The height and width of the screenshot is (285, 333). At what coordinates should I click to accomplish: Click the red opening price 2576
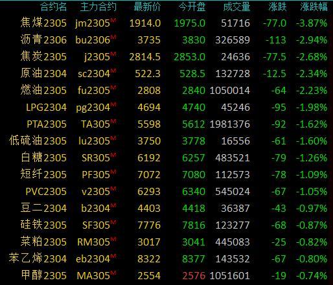coord(194,276)
